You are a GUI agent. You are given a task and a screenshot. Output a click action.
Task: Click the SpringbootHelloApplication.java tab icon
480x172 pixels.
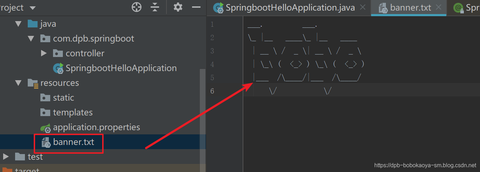tap(218, 8)
